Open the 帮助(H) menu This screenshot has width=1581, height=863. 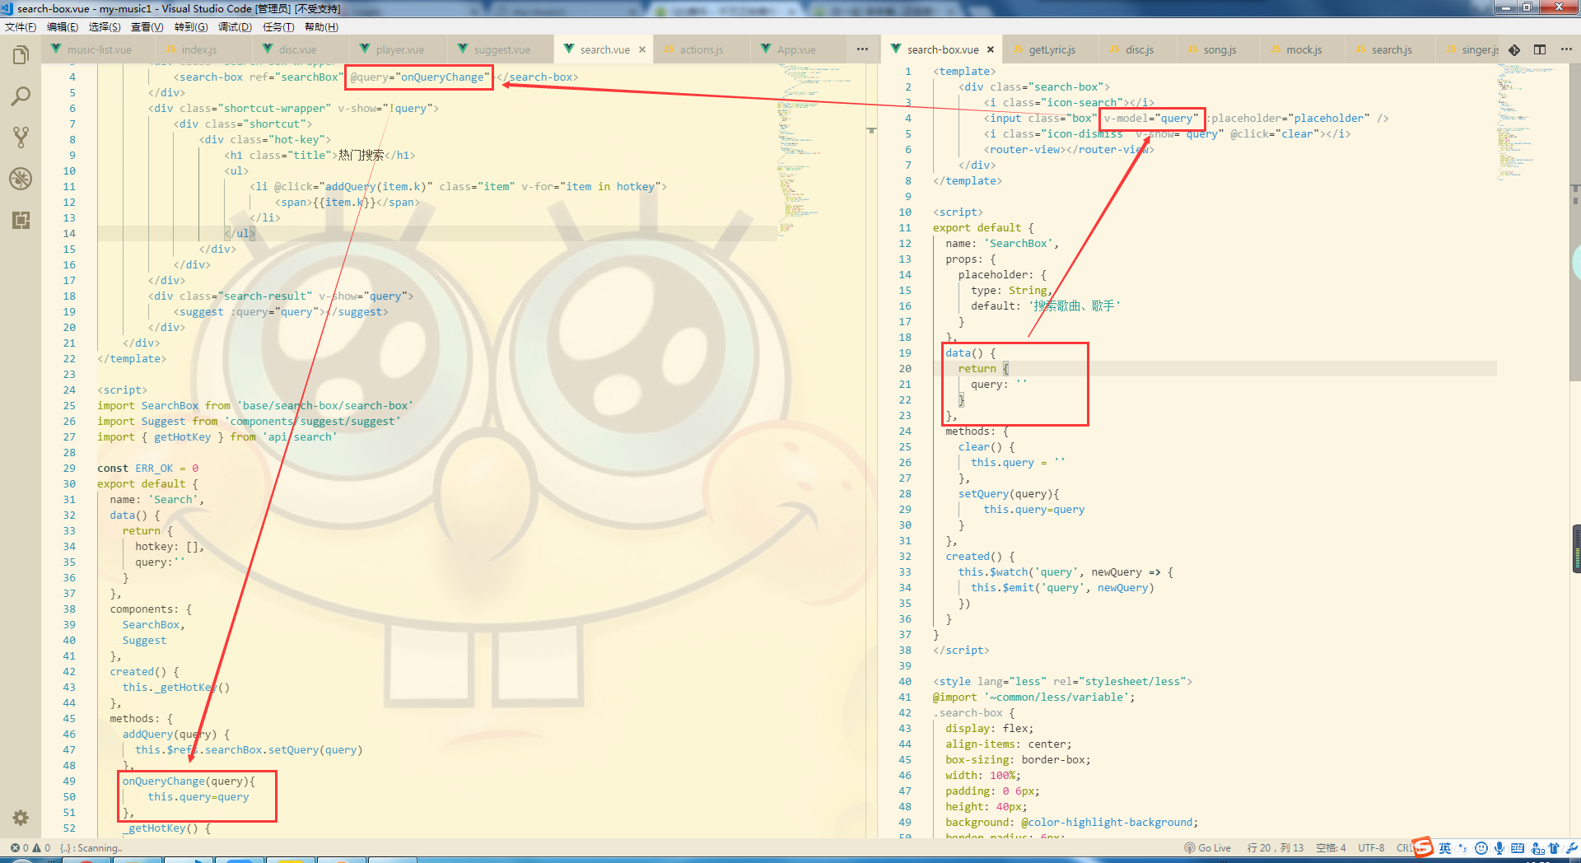[321, 27]
